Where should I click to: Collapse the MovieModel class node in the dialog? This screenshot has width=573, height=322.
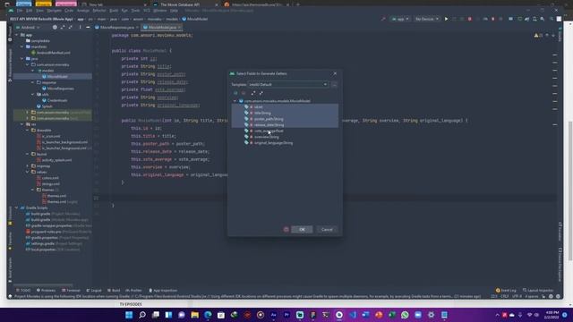(235, 101)
